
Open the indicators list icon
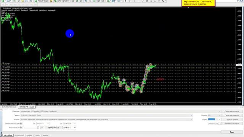[x=108, y=1]
